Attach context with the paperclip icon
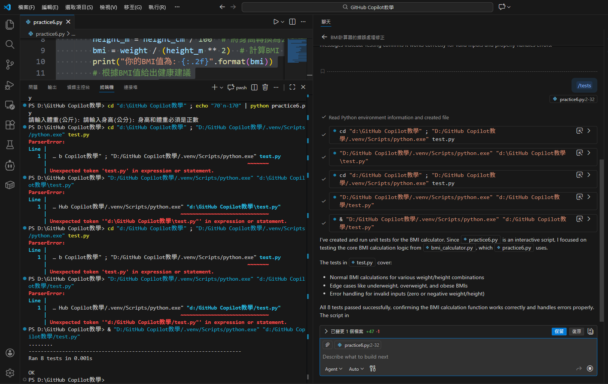 327,345
